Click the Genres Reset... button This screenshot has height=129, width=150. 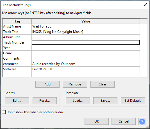click(45, 101)
